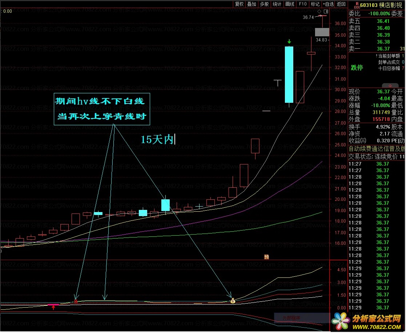The height and width of the screenshot is (333, 407).
Task: Open the 叠加 overlay menu
Action: [x=252, y=4]
